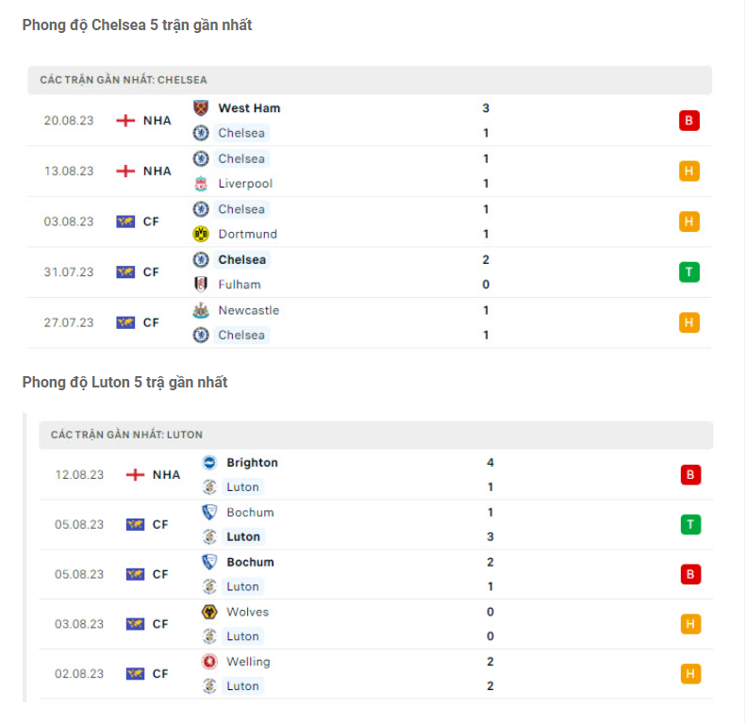Select the Newcastle team name link
This screenshot has width=745, height=723.
tap(248, 309)
